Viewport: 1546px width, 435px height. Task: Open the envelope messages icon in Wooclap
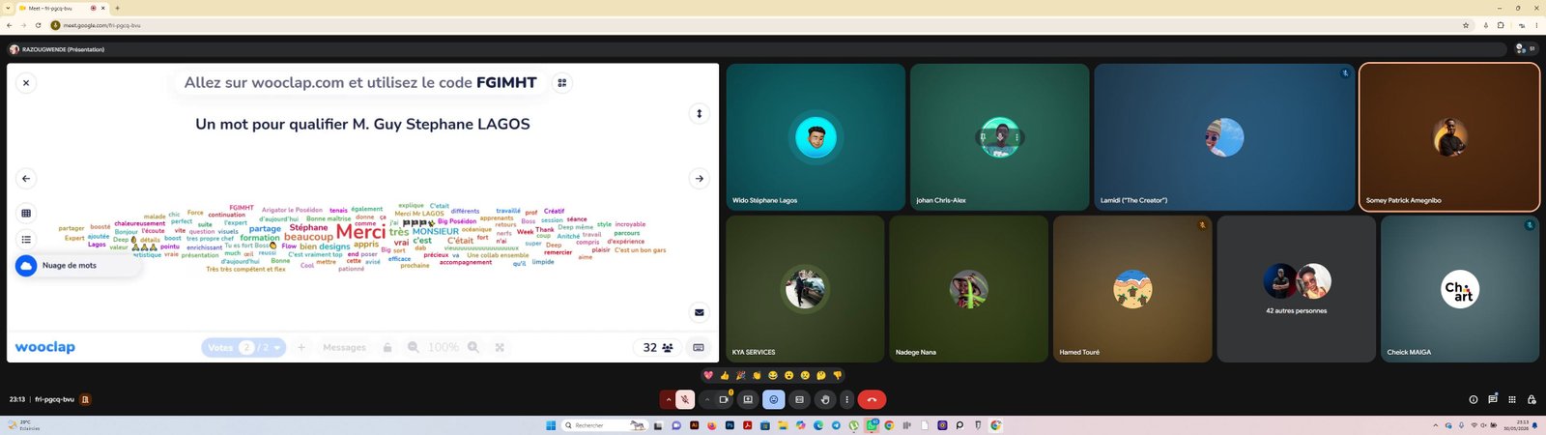[x=699, y=312]
